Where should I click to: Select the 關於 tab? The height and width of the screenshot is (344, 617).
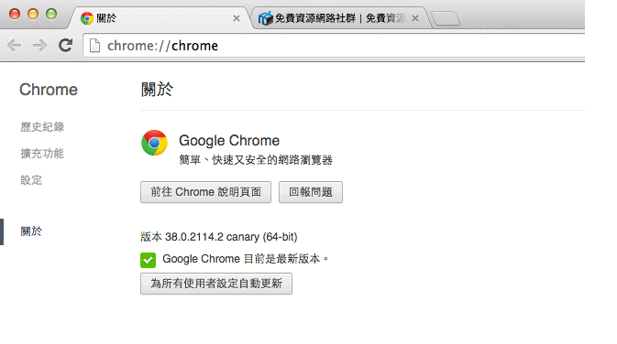(x=160, y=18)
